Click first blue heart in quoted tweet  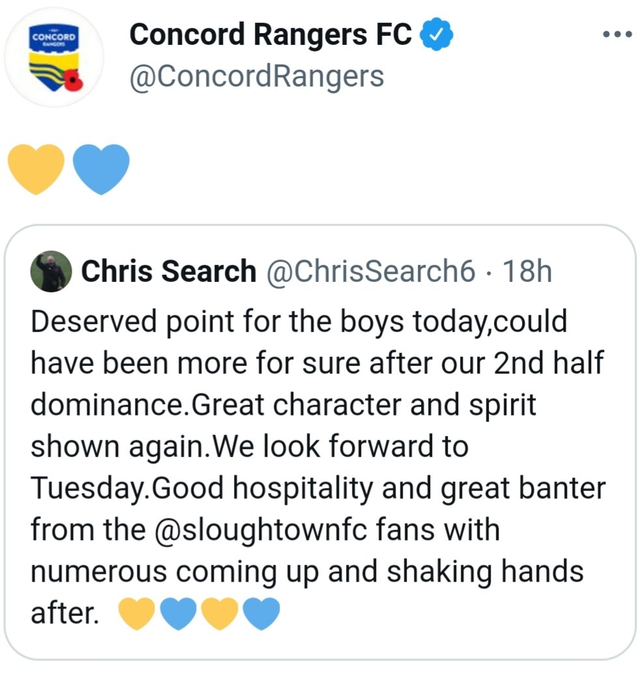(178, 613)
